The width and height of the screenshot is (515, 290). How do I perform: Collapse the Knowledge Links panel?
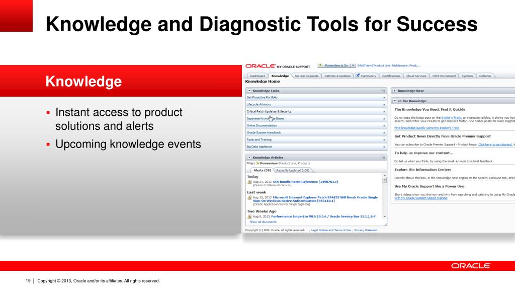[x=249, y=91]
